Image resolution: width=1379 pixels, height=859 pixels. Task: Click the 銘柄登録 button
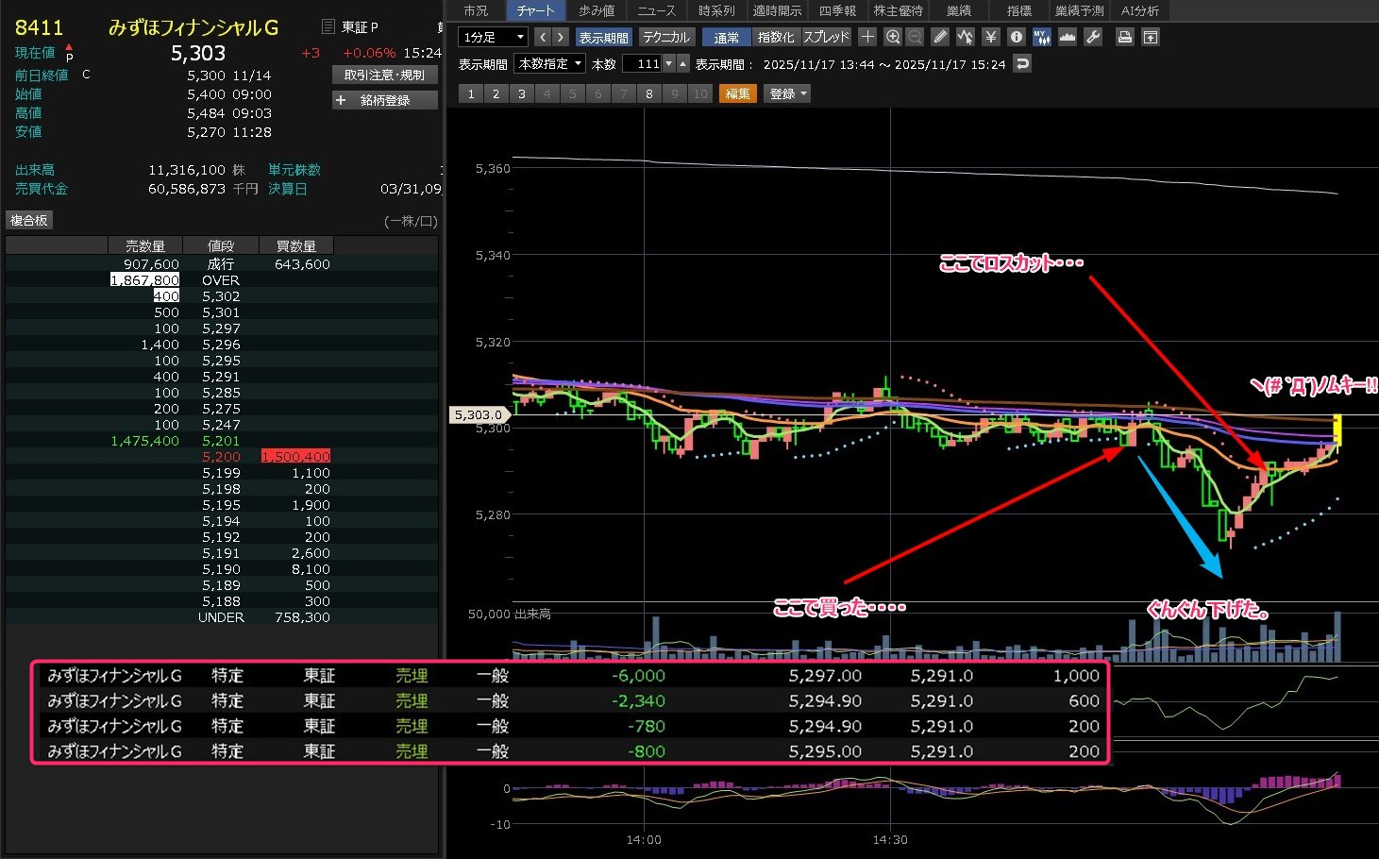pyautogui.click(x=384, y=100)
